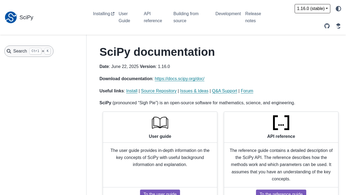Follow the docs.scipy.org/doc download link
346x195 pixels.
coord(179,79)
